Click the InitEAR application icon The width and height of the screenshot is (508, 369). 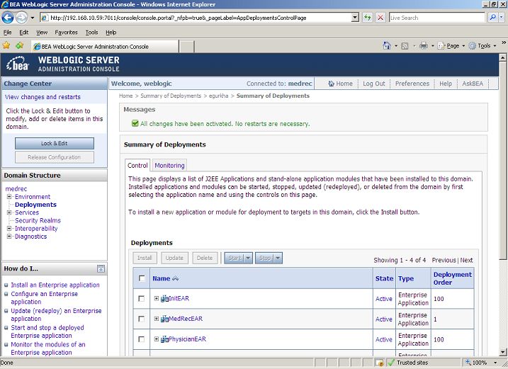pos(164,299)
